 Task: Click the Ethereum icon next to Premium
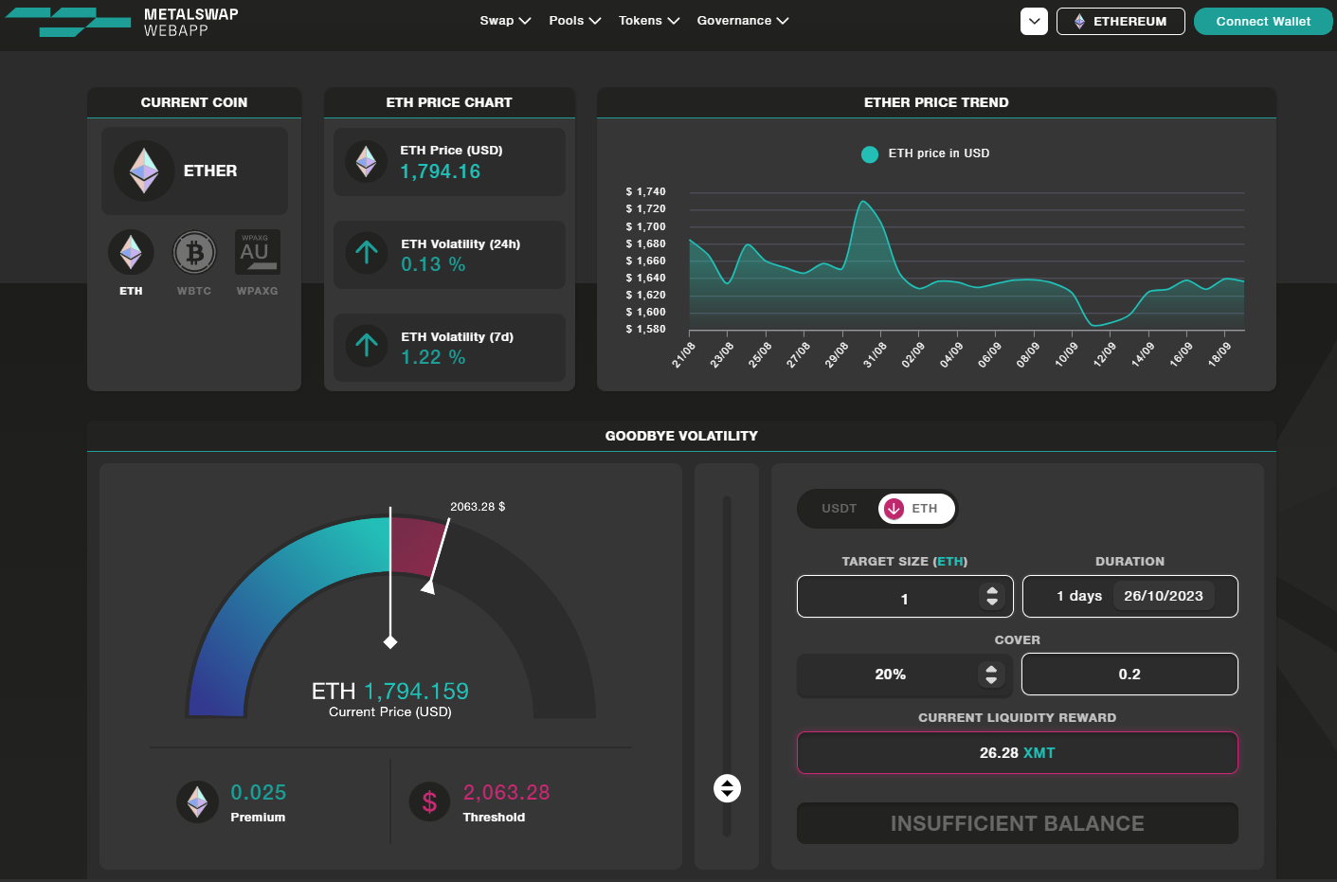pyautogui.click(x=197, y=801)
